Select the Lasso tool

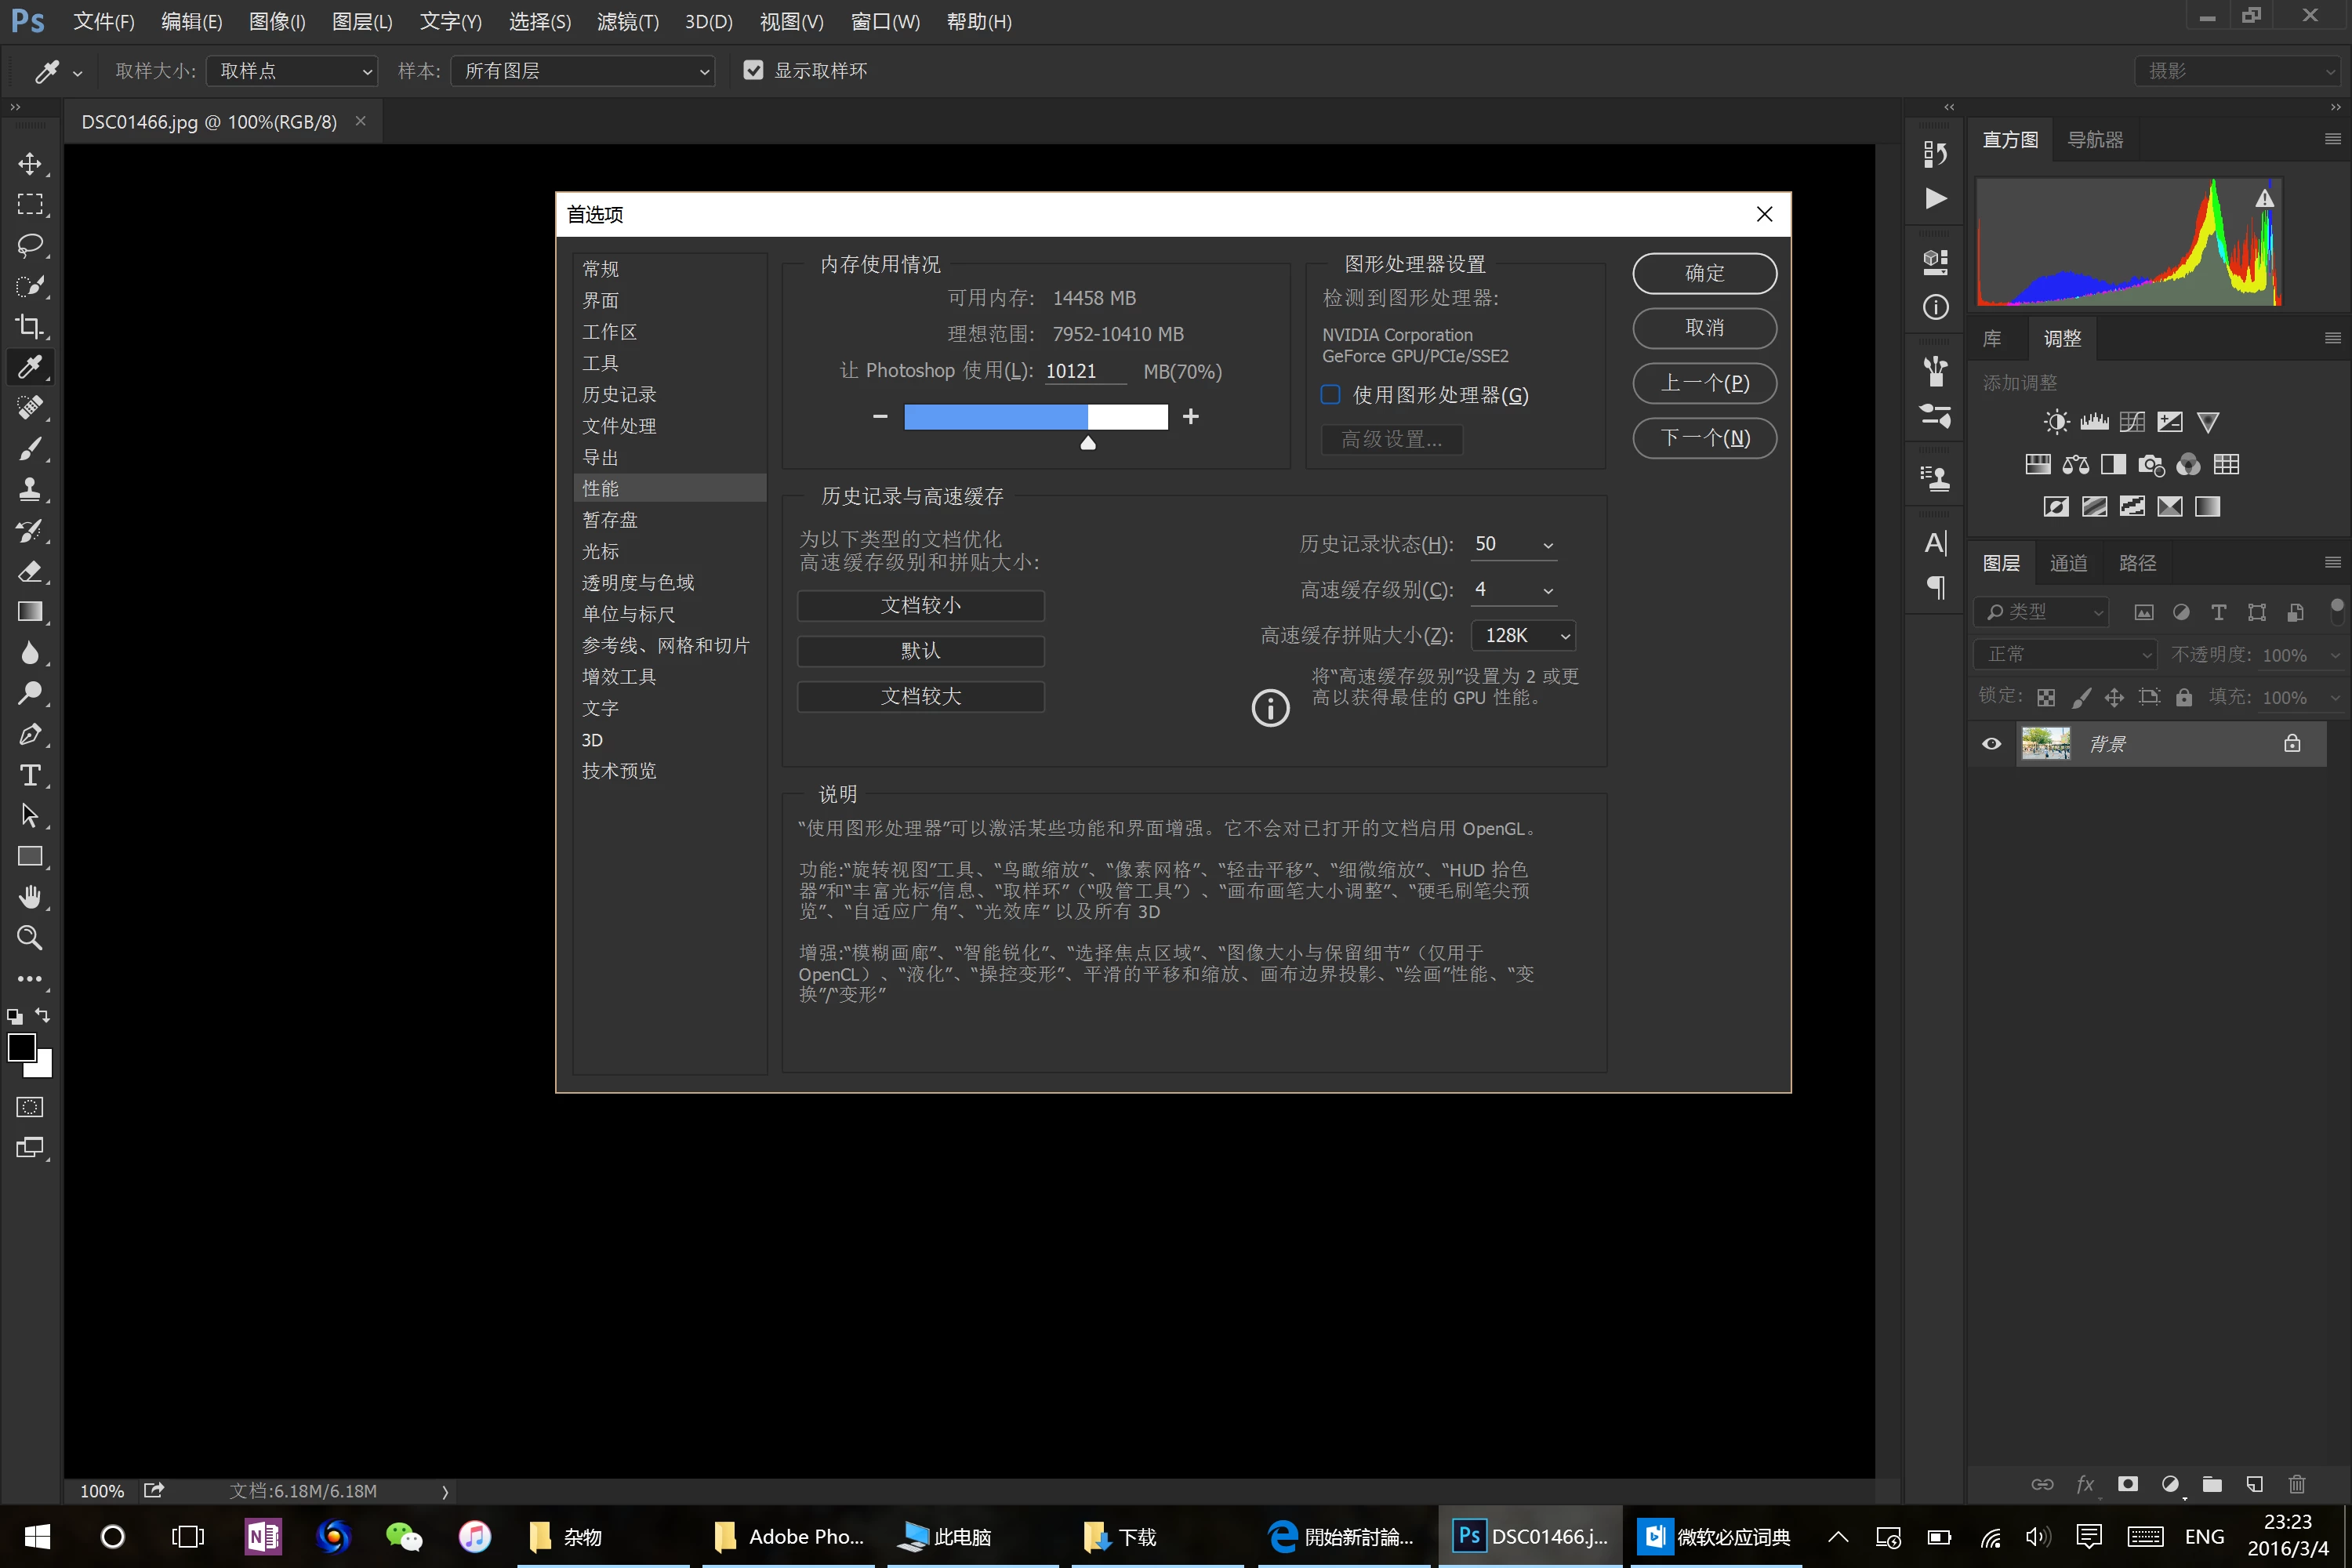(x=30, y=245)
